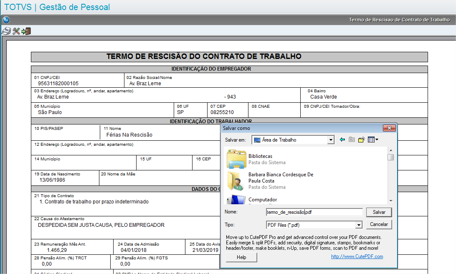Viewport: 456px width, 274px height.
Task: Click 'Av. Braz Leme' in Razão Social field
Action: coord(145,84)
